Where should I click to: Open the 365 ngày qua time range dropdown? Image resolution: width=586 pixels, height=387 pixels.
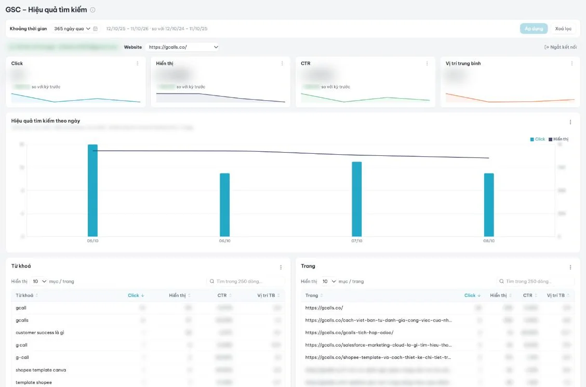pos(72,29)
